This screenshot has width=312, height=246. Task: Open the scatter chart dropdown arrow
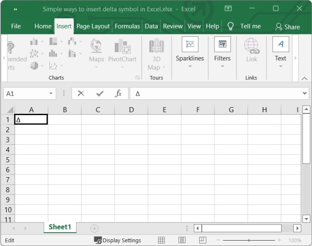click(62, 66)
